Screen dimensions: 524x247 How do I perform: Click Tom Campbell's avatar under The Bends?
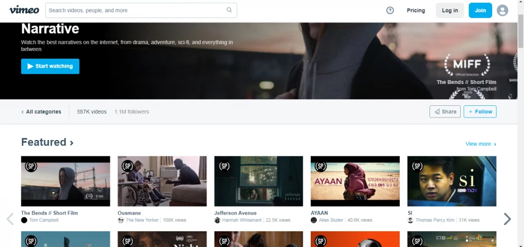24,220
